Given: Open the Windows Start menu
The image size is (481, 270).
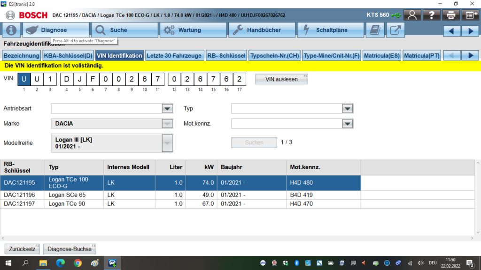Looking at the screenshot, I should (8, 263).
